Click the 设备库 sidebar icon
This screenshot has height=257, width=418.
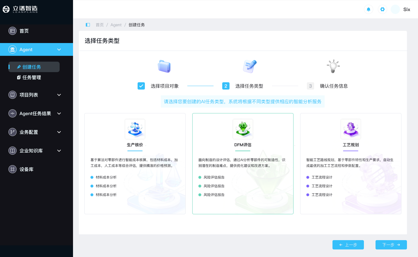tap(13, 169)
